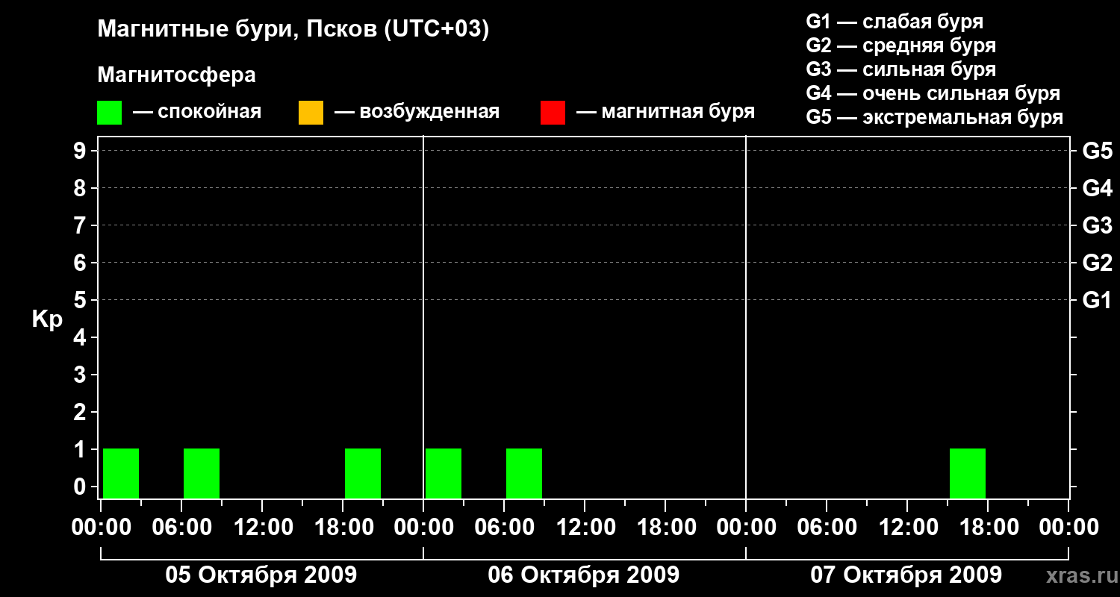The width and height of the screenshot is (1120, 597).
Task: Select the first green bar on 05 Октября
Action: pos(121,473)
